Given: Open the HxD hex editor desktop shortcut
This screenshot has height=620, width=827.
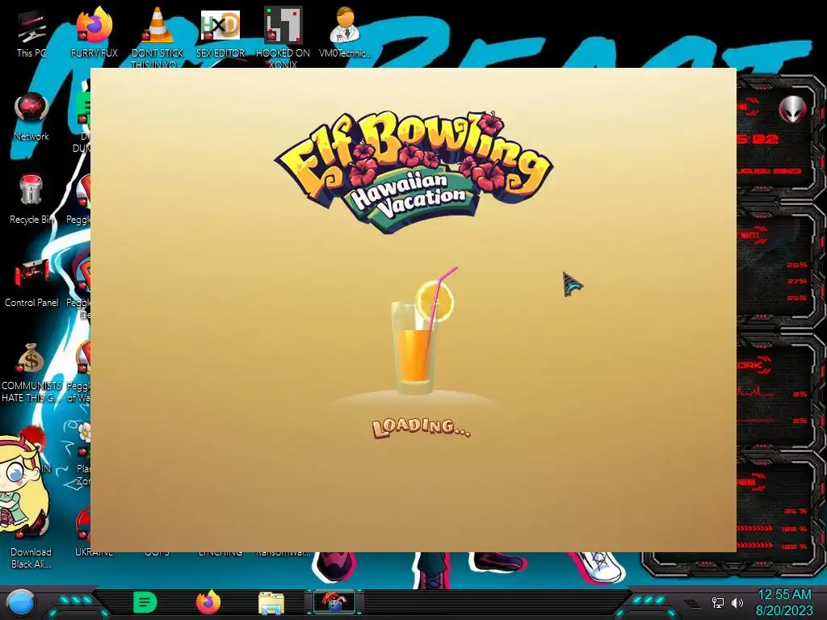Looking at the screenshot, I should (x=220, y=32).
